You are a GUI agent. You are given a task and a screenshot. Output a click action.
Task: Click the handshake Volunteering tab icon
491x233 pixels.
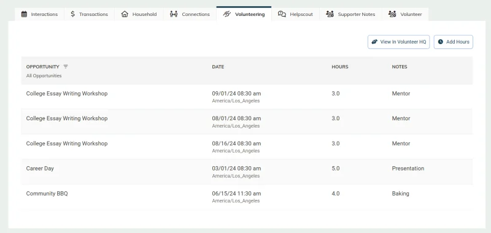(x=226, y=14)
